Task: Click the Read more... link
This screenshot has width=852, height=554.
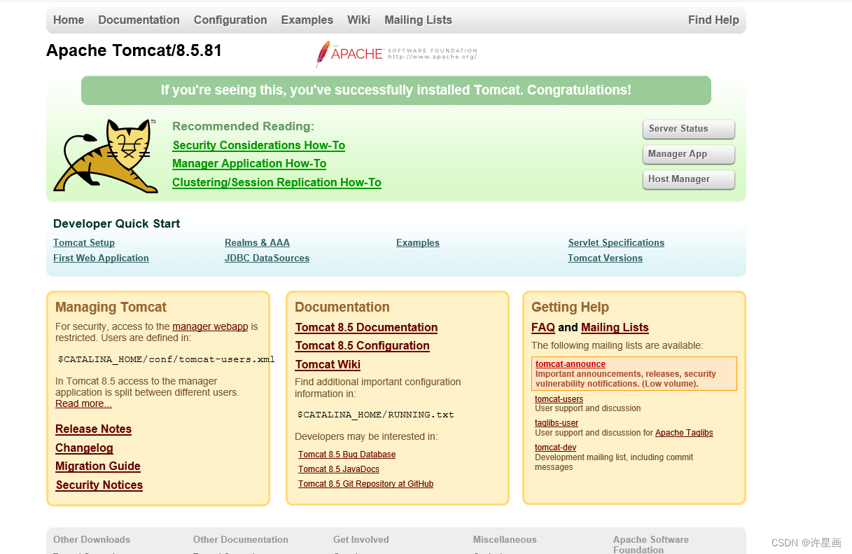Action: (83, 403)
